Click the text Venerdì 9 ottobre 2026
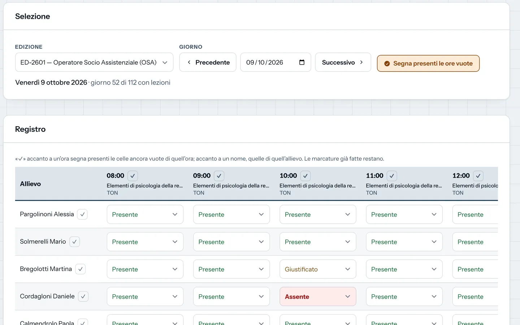The width and height of the screenshot is (520, 325). point(51,83)
